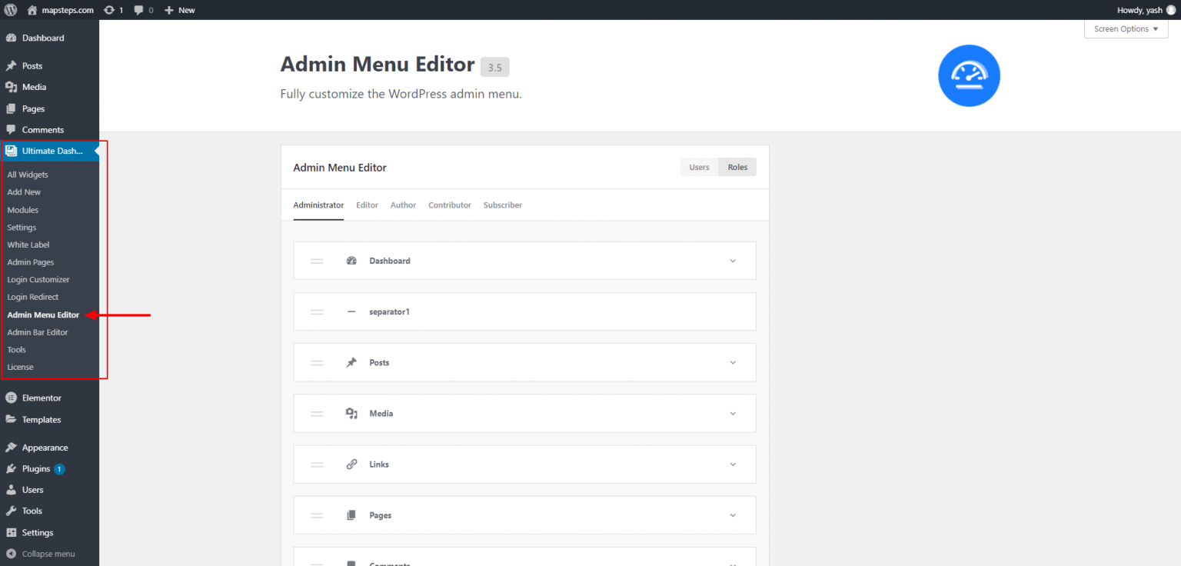This screenshot has height=566, width=1181.
Task: Open the Posts menu icon in sidebar
Action: coord(12,65)
